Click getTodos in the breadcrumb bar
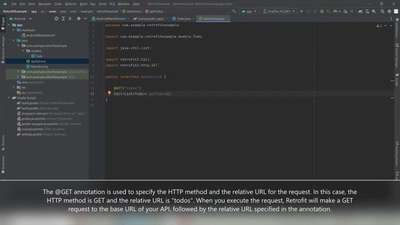 [154, 11]
